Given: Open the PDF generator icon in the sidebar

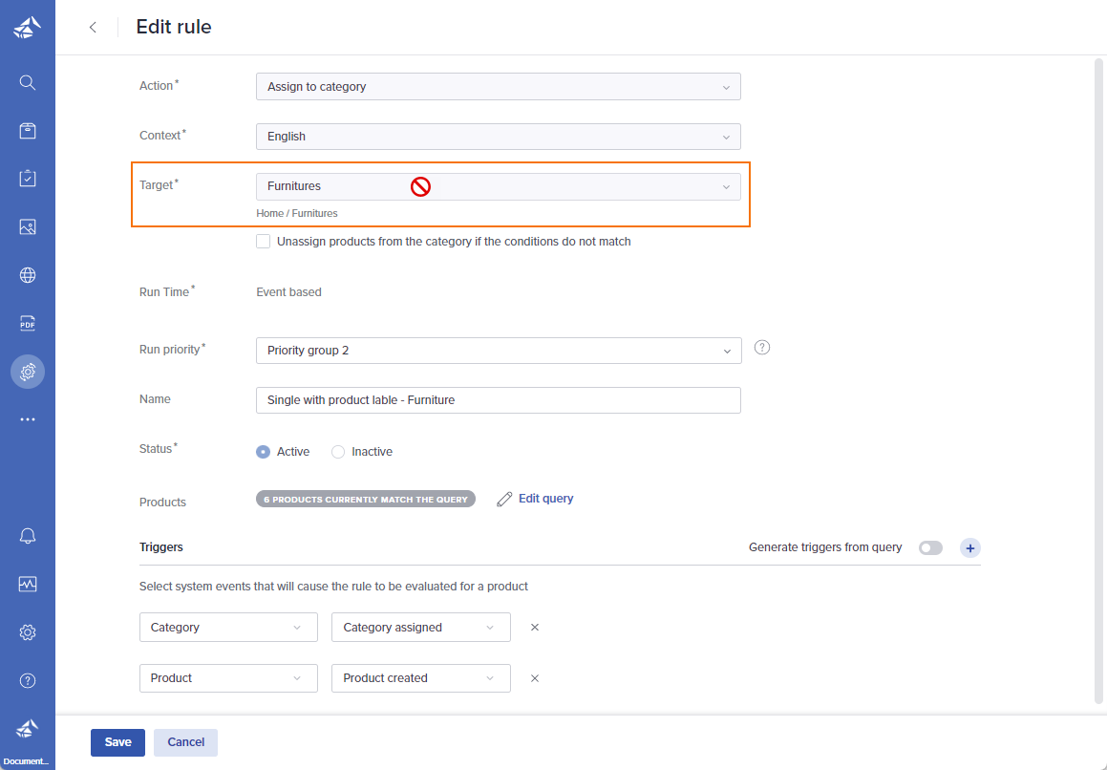Looking at the screenshot, I should coord(27,323).
